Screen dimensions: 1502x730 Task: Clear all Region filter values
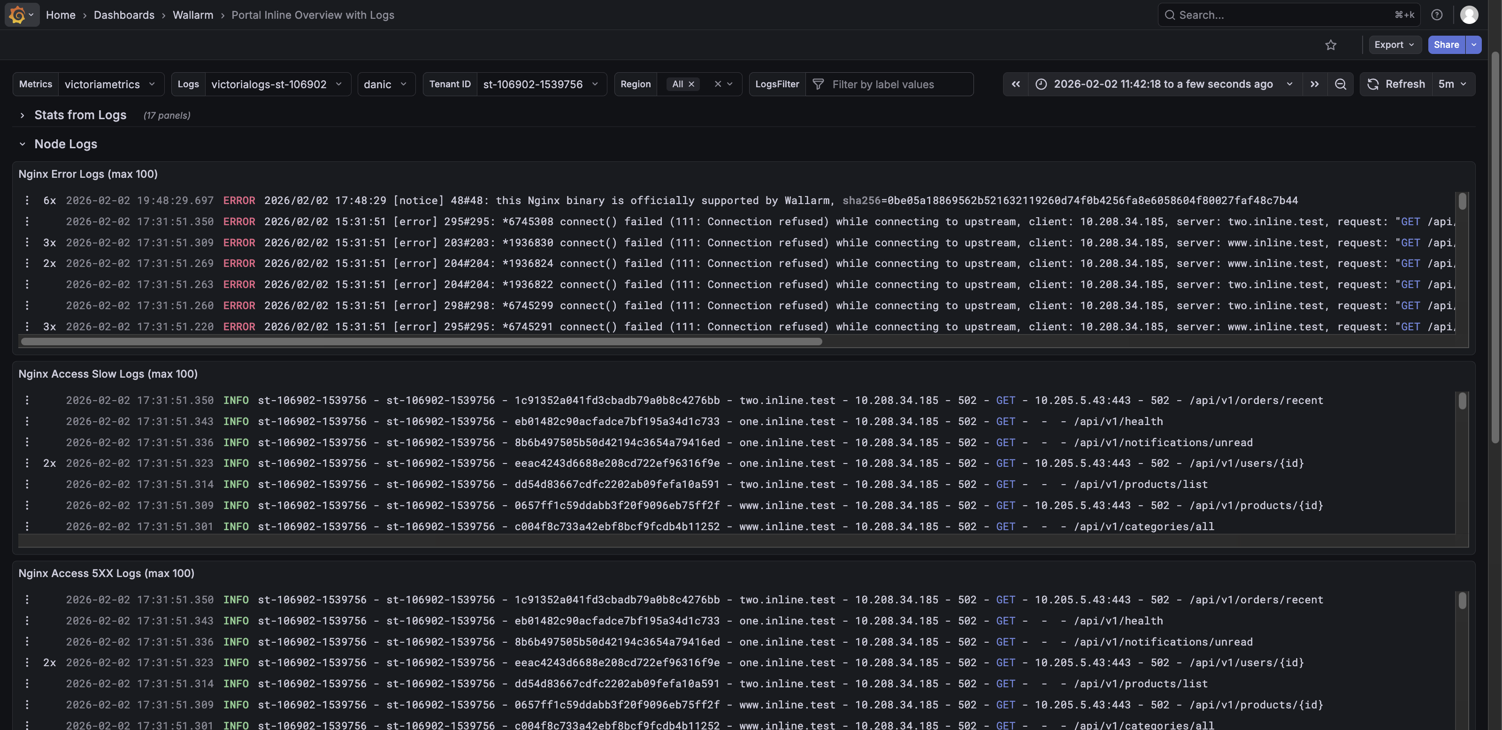click(717, 84)
